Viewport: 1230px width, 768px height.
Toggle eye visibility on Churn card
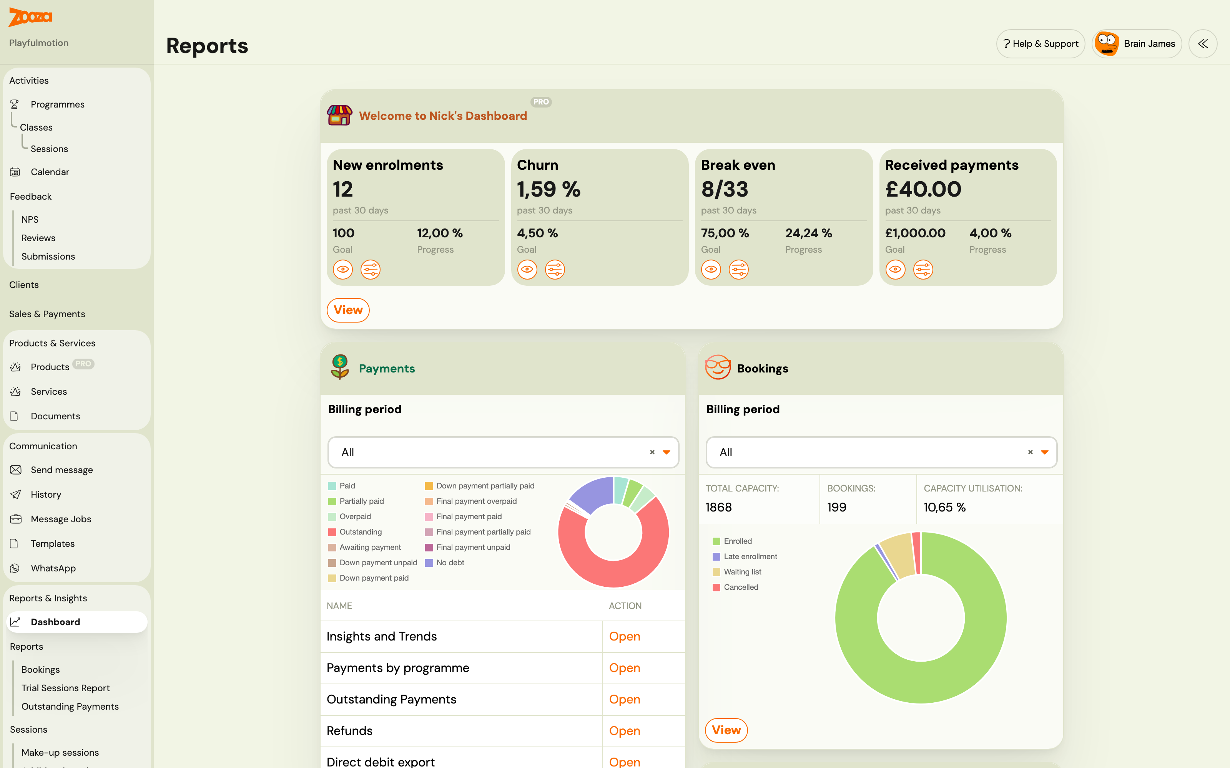pos(527,269)
